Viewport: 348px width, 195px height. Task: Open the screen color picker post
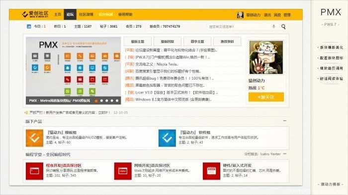click(x=170, y=86)
